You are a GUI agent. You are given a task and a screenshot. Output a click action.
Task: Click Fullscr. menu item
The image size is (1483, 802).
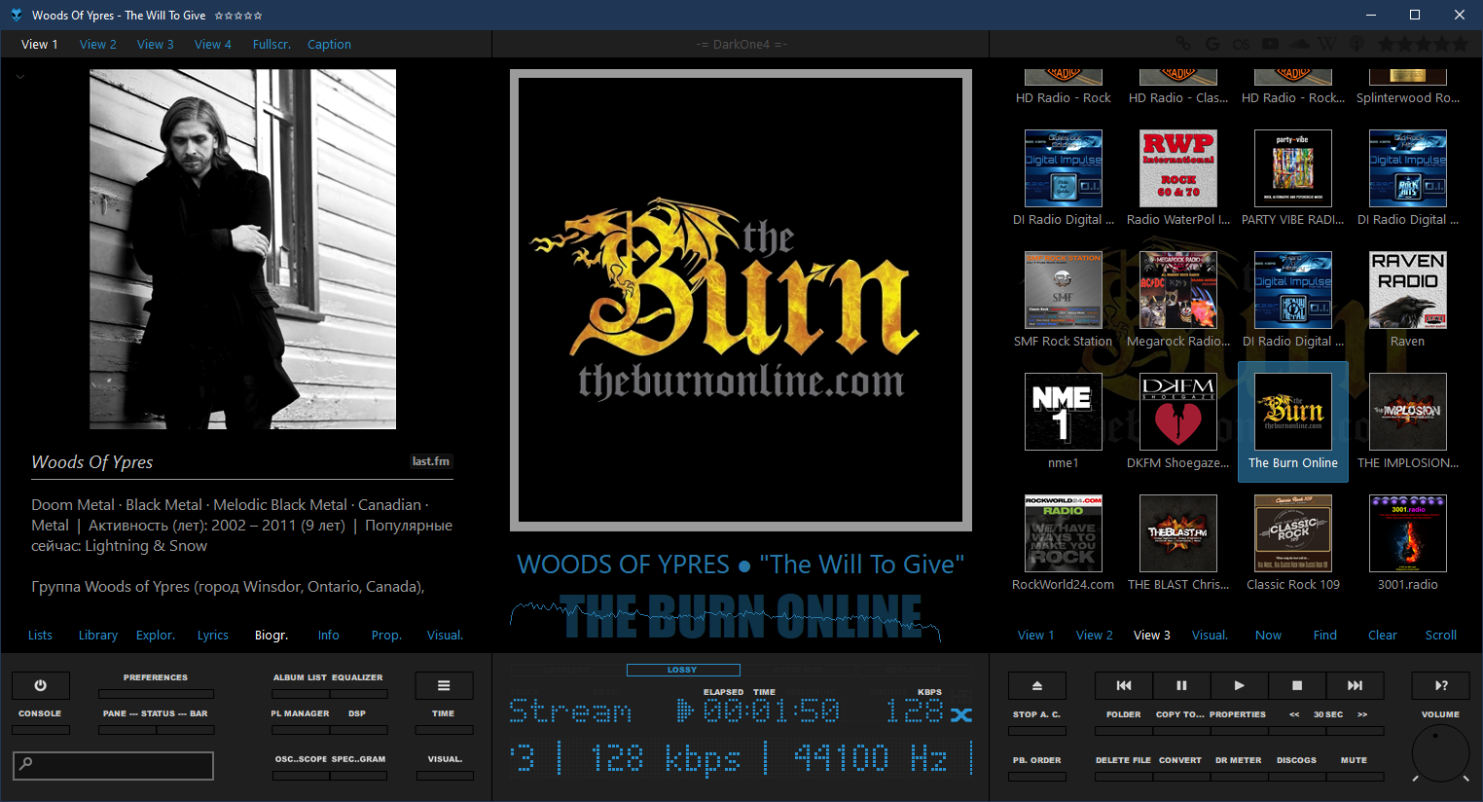271,44
